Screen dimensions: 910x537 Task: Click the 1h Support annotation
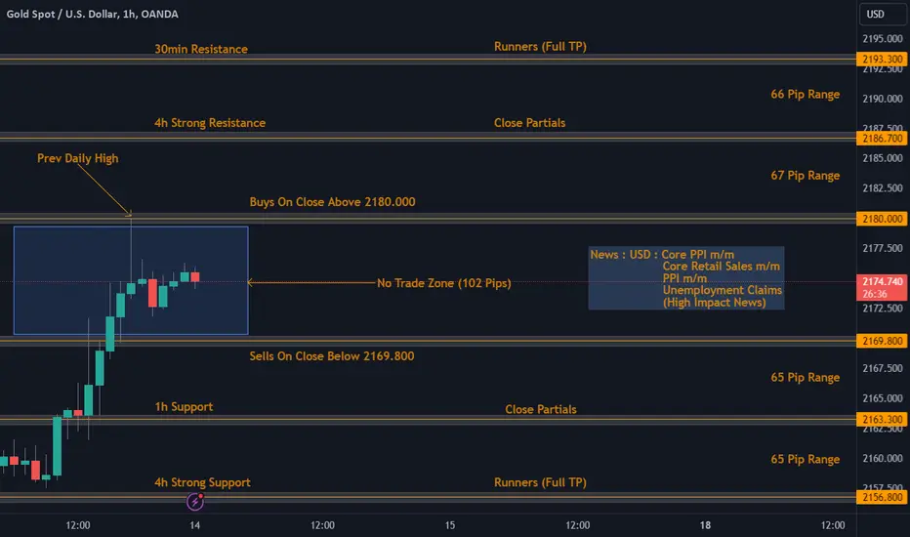[x=184, y=407]
